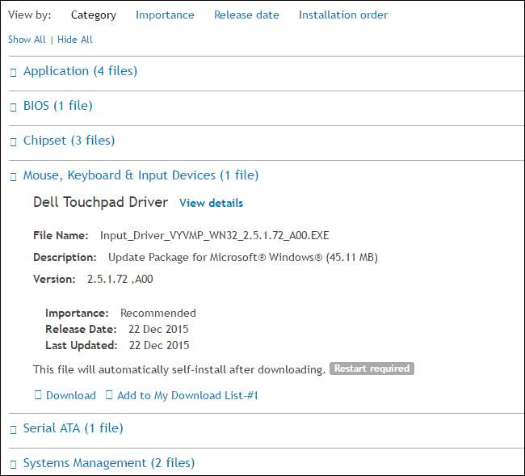Screen dimensions: 525x476
Task: Click the Show All link
Action: point(27,40)
